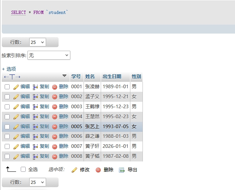Click the red delete icon for row 0003
The image size is (235, 190).
tap(55, 107)
